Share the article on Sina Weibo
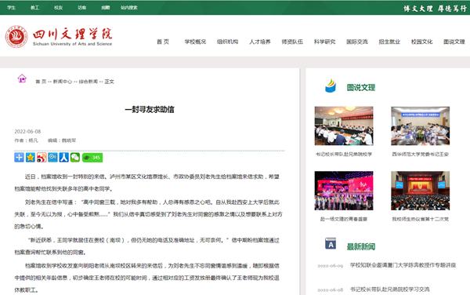The height and width of the screenshot is (295, 470). (x=42, y=157)
